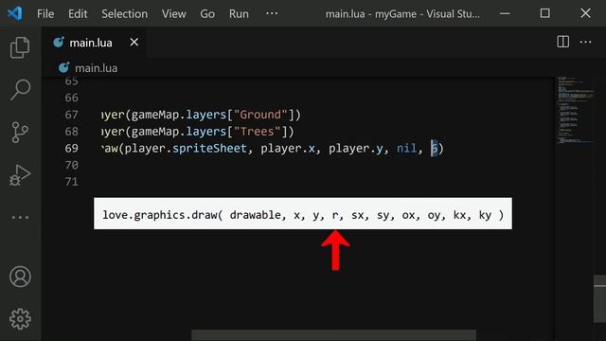
Task: Click line number 67 in gutter
Action: (72, 115)
